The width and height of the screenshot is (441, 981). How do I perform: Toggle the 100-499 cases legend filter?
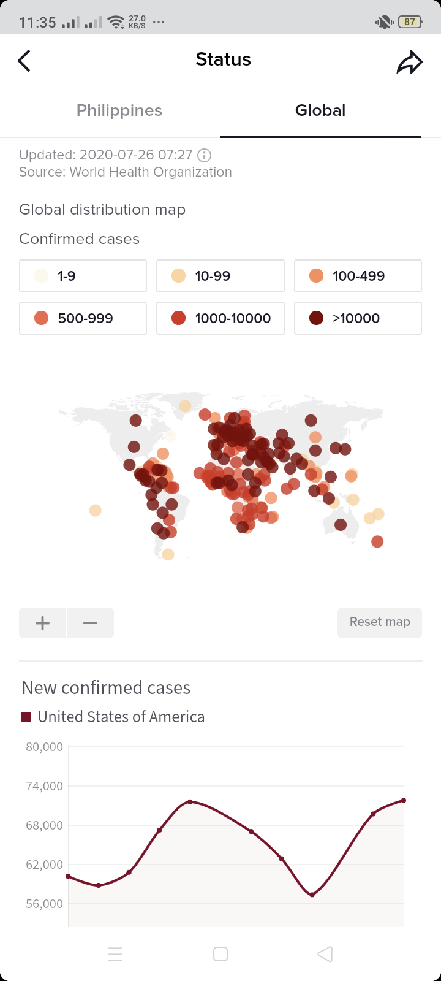point(358,276)
